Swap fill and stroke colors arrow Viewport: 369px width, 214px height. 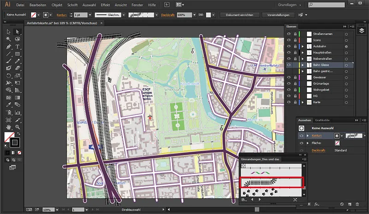(x=18, y=133)
